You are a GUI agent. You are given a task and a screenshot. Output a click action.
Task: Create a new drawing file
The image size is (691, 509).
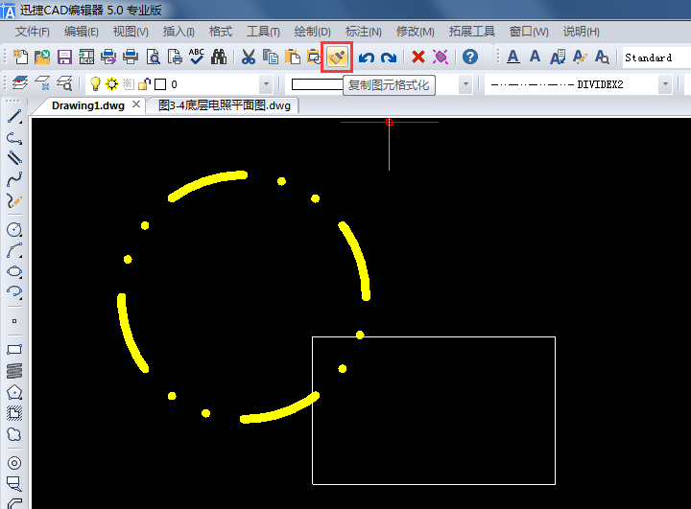[x=20, y=57]
